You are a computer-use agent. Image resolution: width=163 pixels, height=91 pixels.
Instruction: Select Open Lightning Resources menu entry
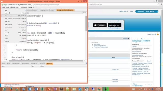14,19
